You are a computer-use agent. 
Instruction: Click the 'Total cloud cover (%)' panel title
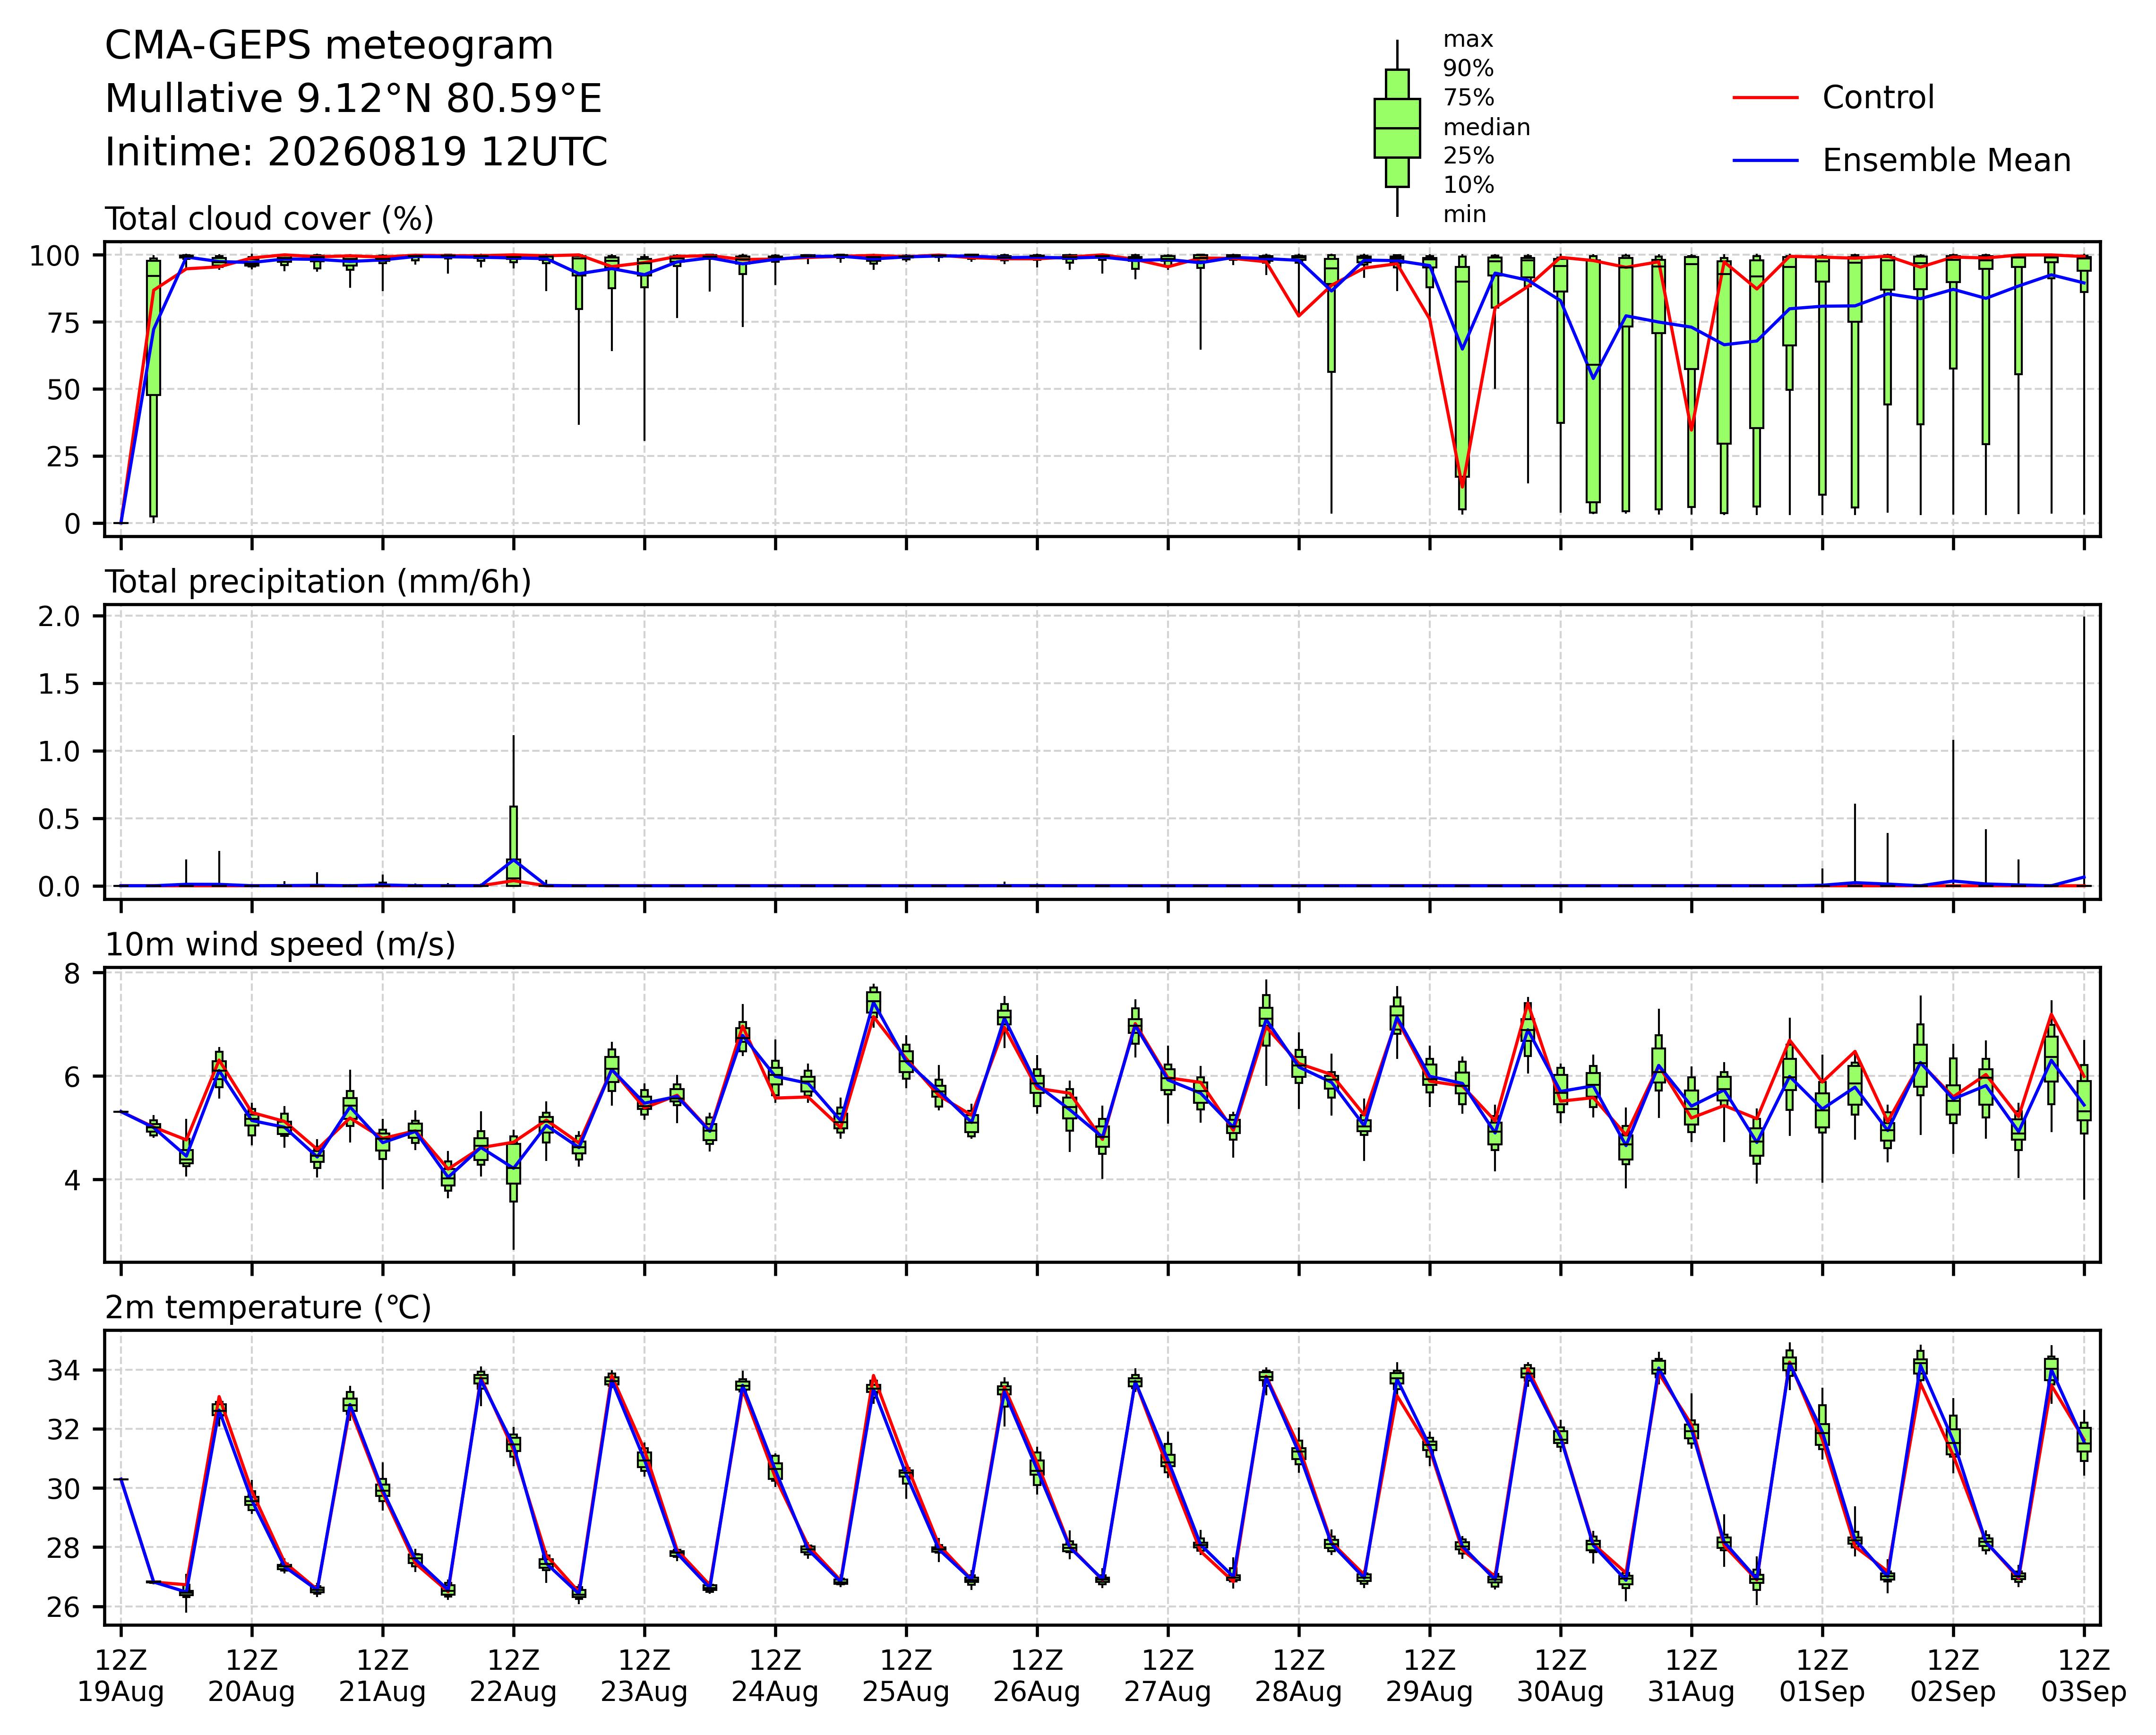[269, 219]
